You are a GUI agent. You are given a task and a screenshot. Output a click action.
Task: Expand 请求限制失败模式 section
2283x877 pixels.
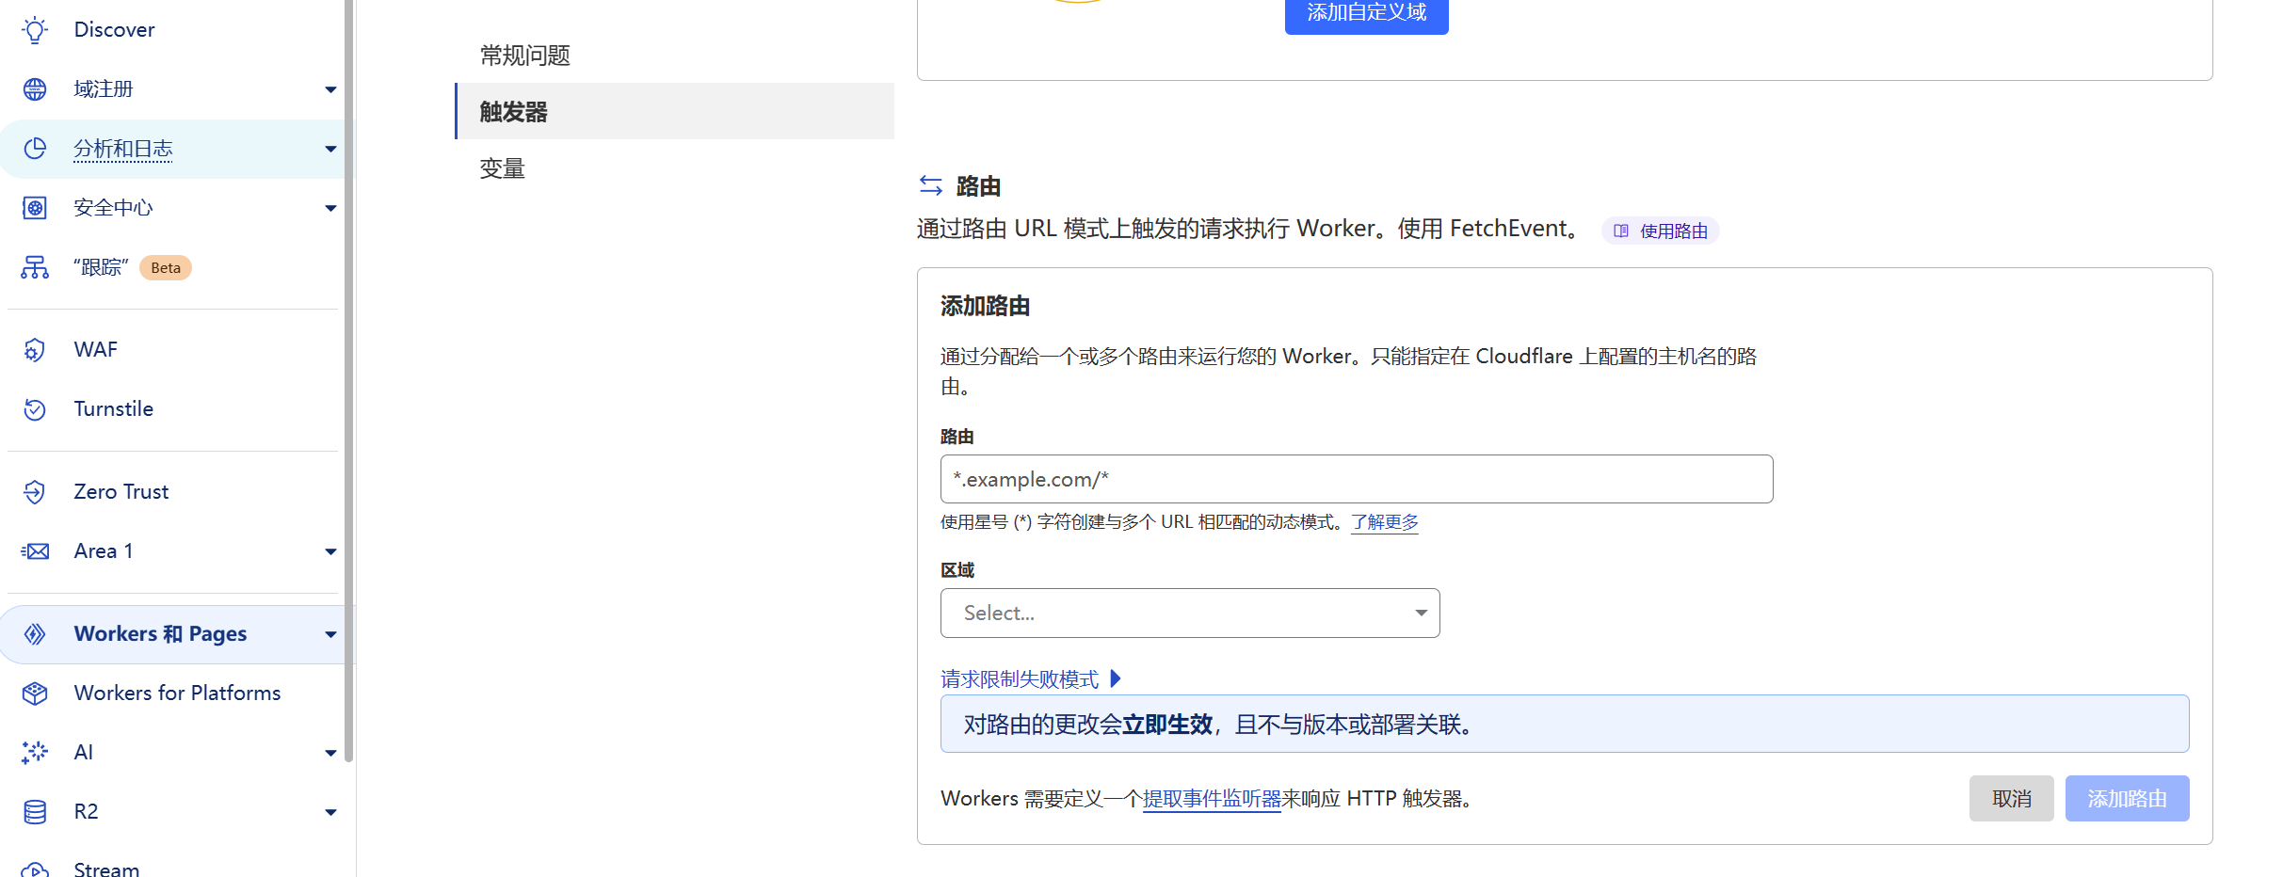tap(1030, 678)
